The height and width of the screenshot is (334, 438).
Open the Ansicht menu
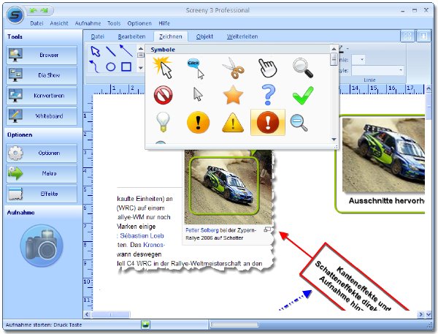click(59, 23)
